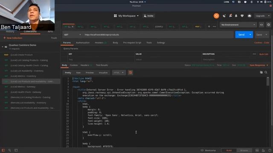Open response Cookies tab
273x153 pixels.
[74, 65]
